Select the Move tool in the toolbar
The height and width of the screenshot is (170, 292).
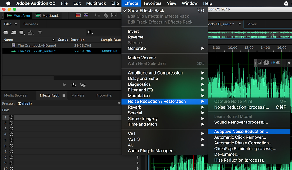click(x=97, y=15)
